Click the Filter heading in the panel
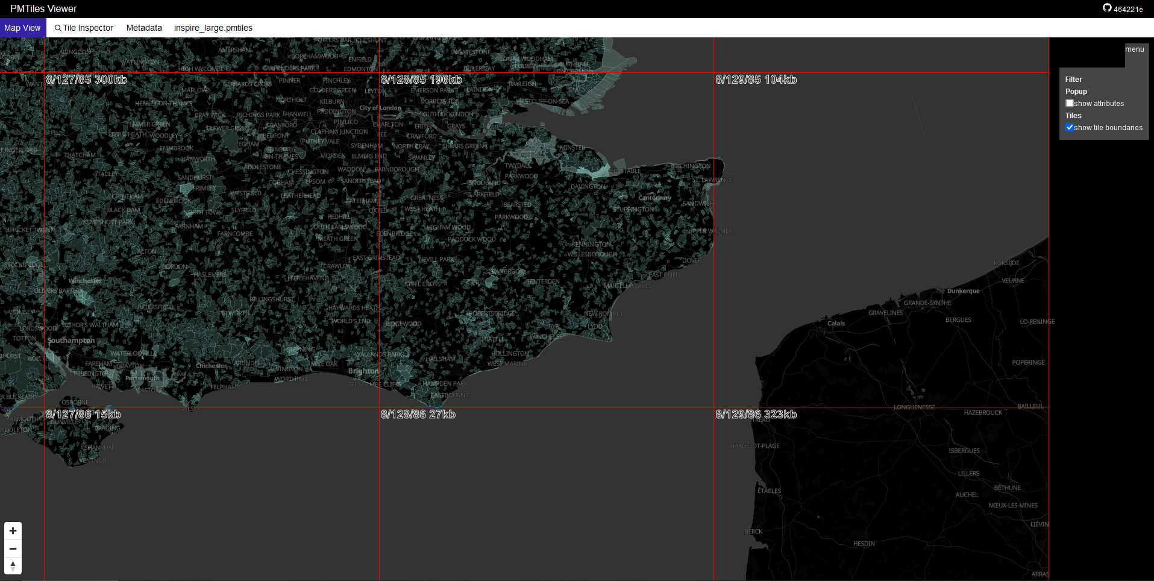1154x581 pixels. click(x=1073, y=79)
